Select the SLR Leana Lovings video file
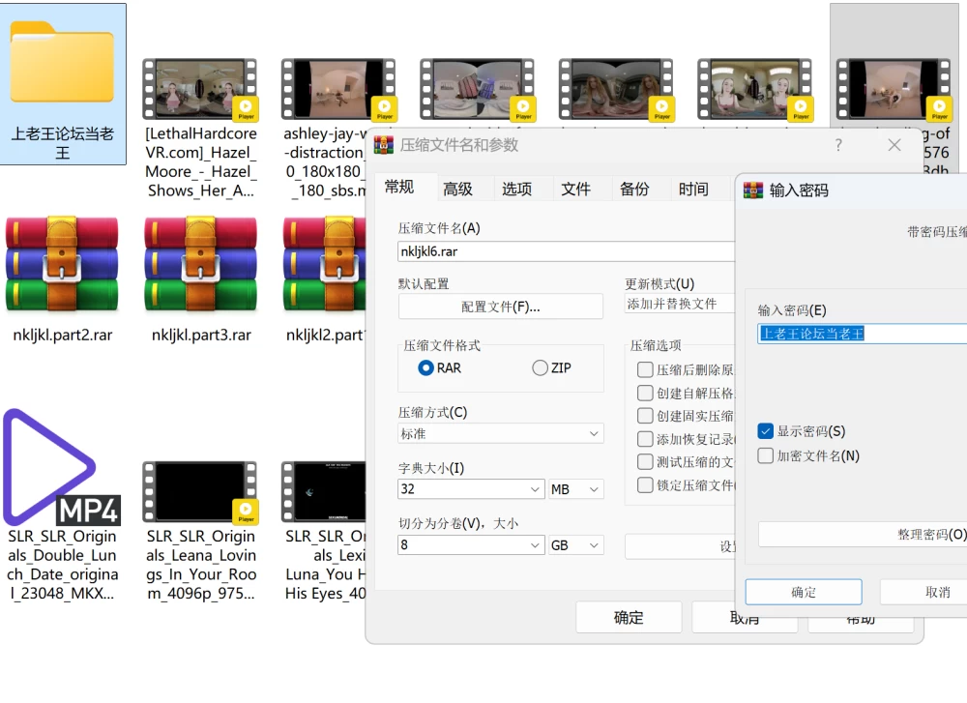 200,491
